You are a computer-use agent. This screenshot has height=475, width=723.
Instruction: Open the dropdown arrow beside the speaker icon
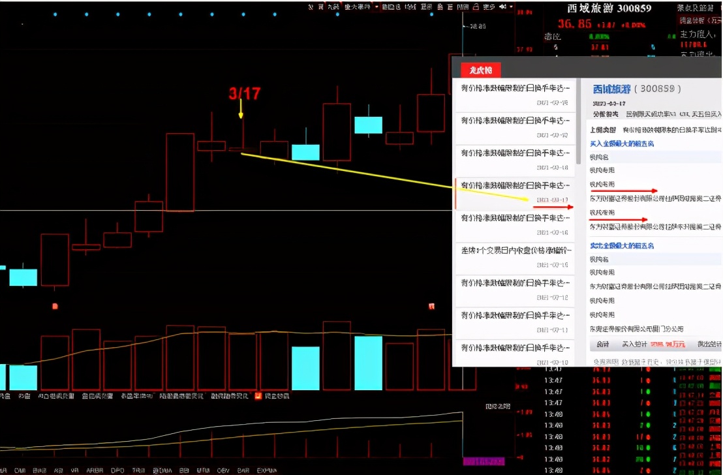511,7
